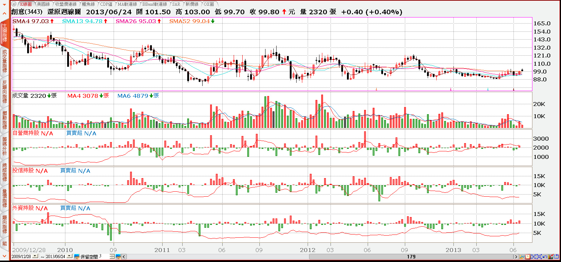Click the 買賣超 N/A label in 外資 panel
Screen dimensions: 561x262
click(75, 208)
